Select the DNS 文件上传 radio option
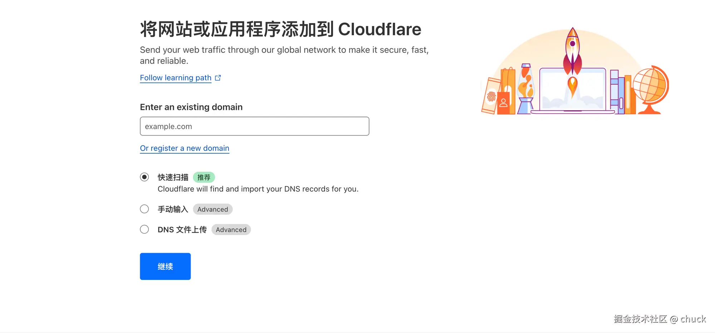715x333 pixels. [x=144, y=229]
